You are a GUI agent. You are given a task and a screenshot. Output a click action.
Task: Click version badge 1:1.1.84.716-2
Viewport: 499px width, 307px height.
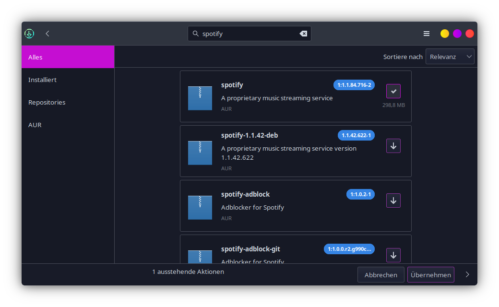[x=354, y=85]
